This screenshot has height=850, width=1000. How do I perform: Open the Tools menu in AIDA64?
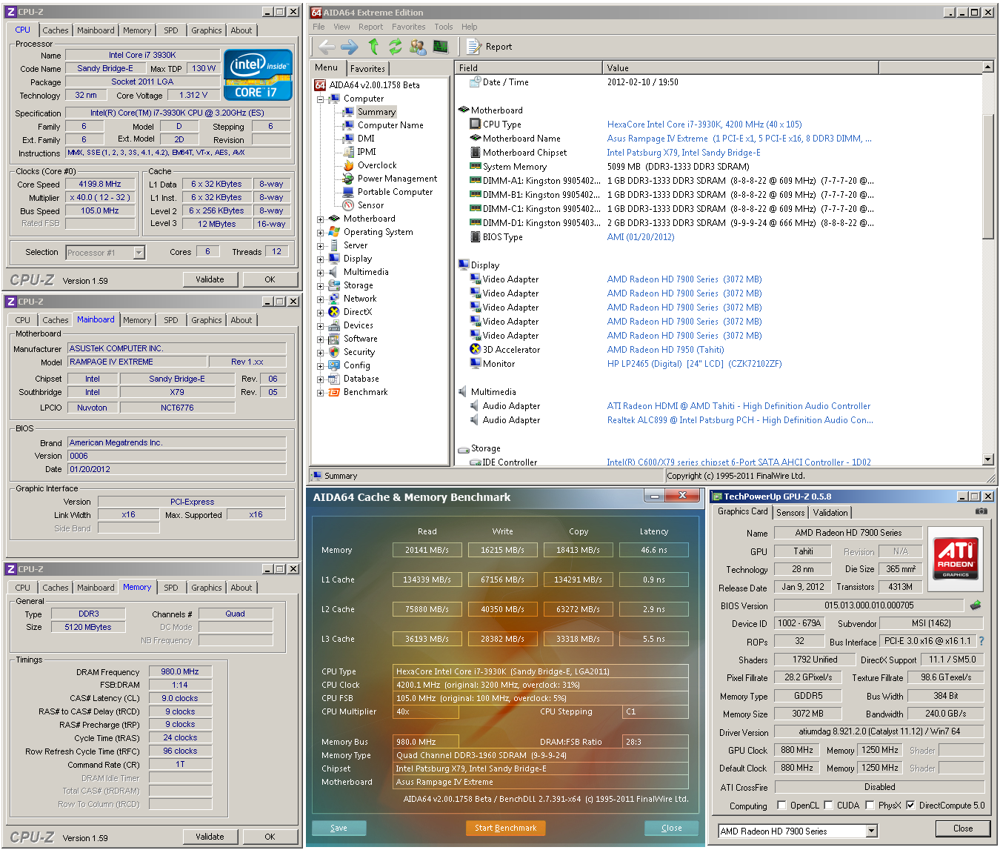[444, 27]
